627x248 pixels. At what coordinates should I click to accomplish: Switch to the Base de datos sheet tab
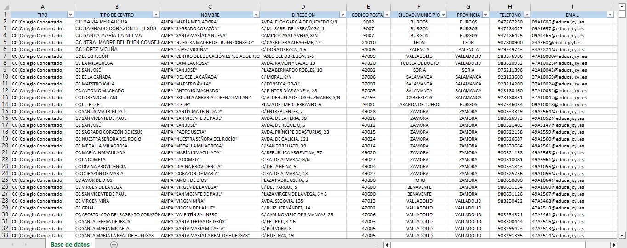(x=70, y=244)
